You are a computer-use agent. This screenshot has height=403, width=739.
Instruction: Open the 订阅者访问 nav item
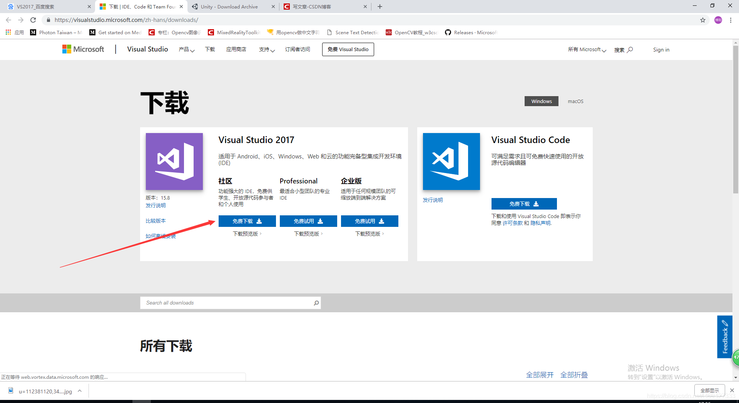pyautogui.click(x=298, y=49)
